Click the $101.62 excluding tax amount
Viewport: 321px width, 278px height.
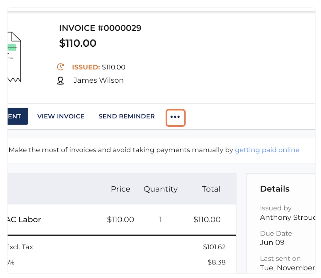click(214, 247)
